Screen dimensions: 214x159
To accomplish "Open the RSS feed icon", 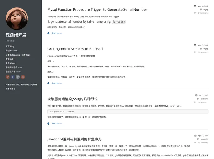I will click(x=23, y=77).
